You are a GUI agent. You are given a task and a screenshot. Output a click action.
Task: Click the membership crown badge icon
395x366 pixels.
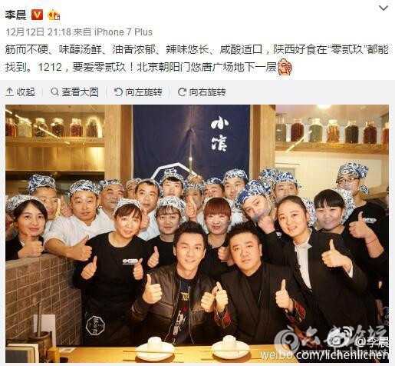(54, 15)
